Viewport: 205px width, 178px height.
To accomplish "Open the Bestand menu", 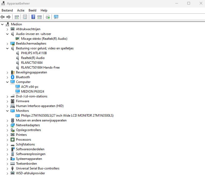I will click(x=7, y=10).
